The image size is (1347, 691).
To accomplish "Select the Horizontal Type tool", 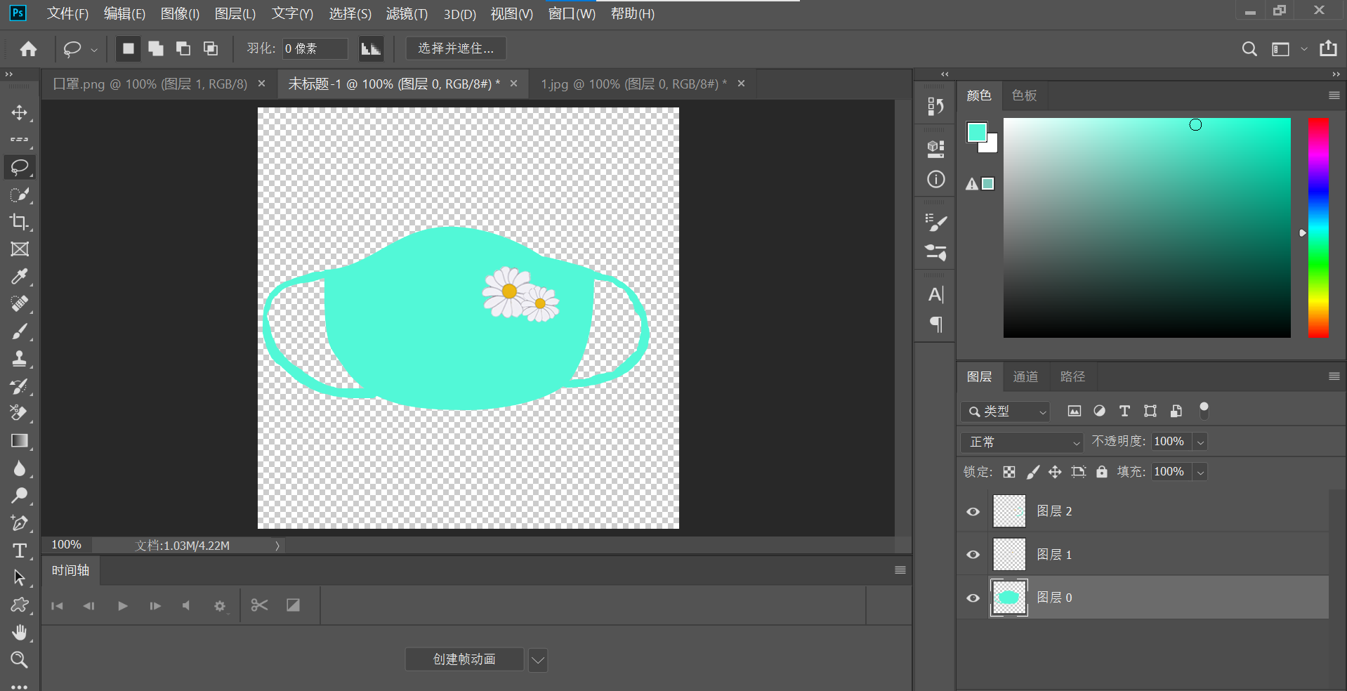I will tap(19, 551).
